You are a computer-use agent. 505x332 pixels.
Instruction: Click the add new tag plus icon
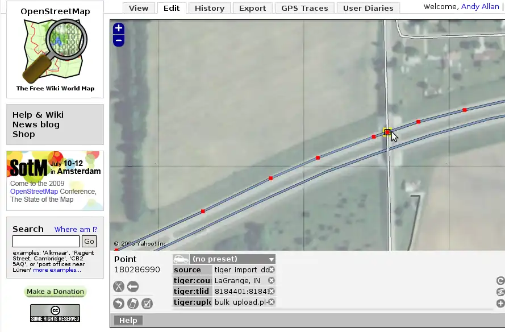tap(500, 303)
